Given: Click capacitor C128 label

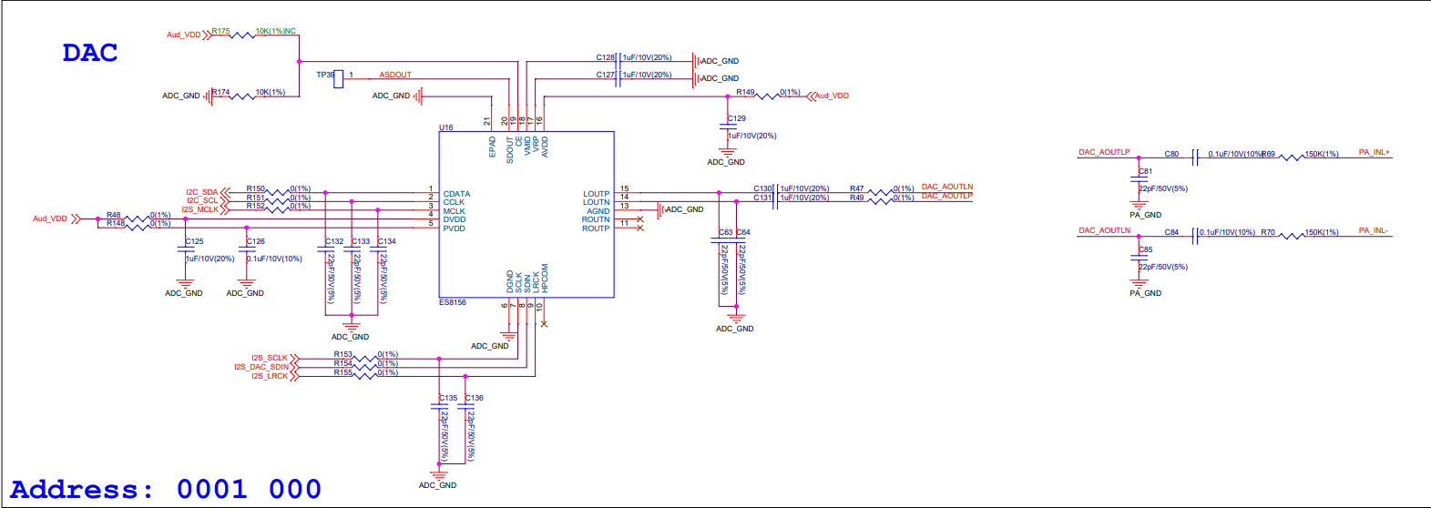Looking at the screenshot, I should 606,57.
